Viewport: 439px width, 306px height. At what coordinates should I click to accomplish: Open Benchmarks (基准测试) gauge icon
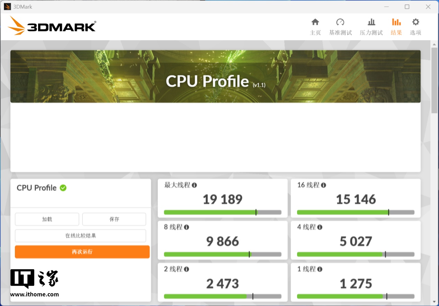(x=340, y=22)
